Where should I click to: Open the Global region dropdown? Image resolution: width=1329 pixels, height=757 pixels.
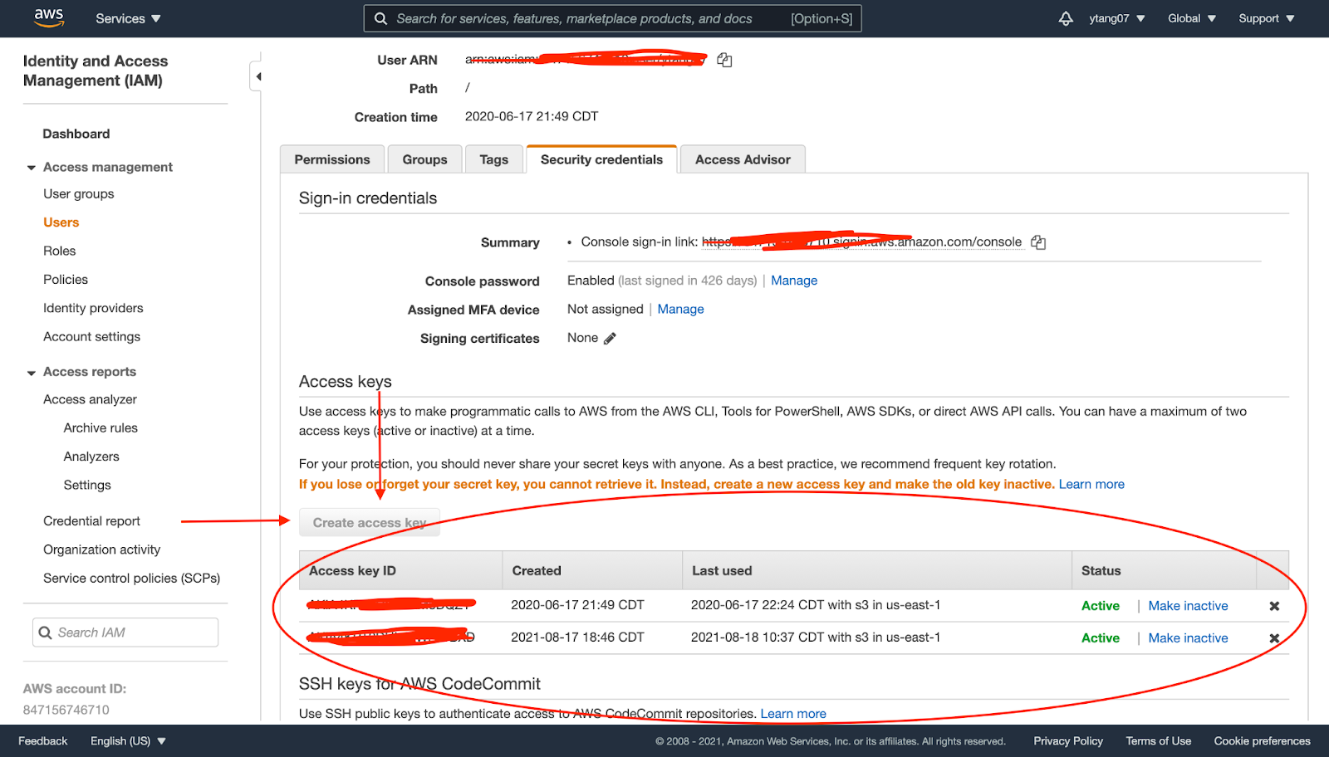tap(1192, 18)
